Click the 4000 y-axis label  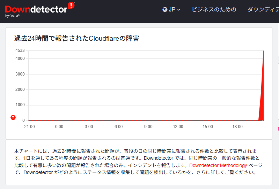click(x=20, y=58)
